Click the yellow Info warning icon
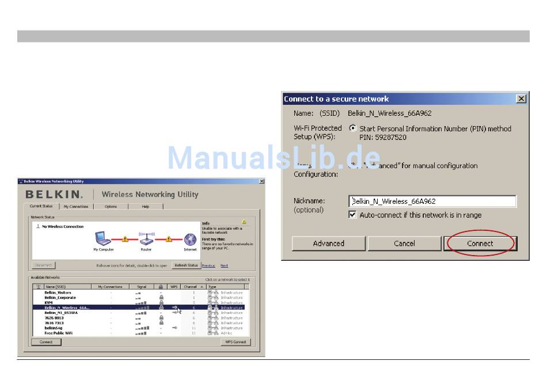 coord(244,222)
